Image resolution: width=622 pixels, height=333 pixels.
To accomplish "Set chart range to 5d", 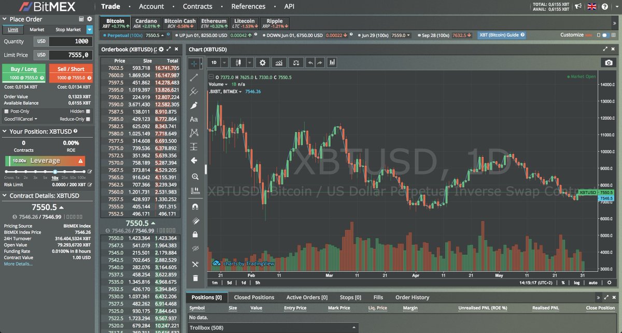I will point(229,283).
